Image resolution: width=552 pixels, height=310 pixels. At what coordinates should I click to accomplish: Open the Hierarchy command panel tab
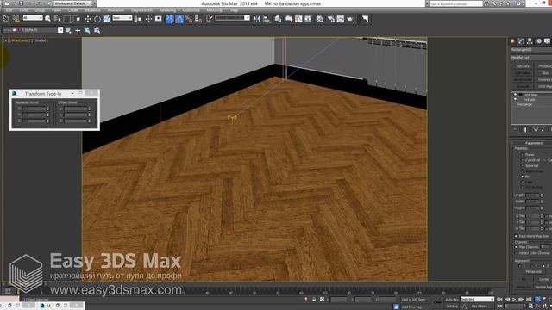coord(530,41)
